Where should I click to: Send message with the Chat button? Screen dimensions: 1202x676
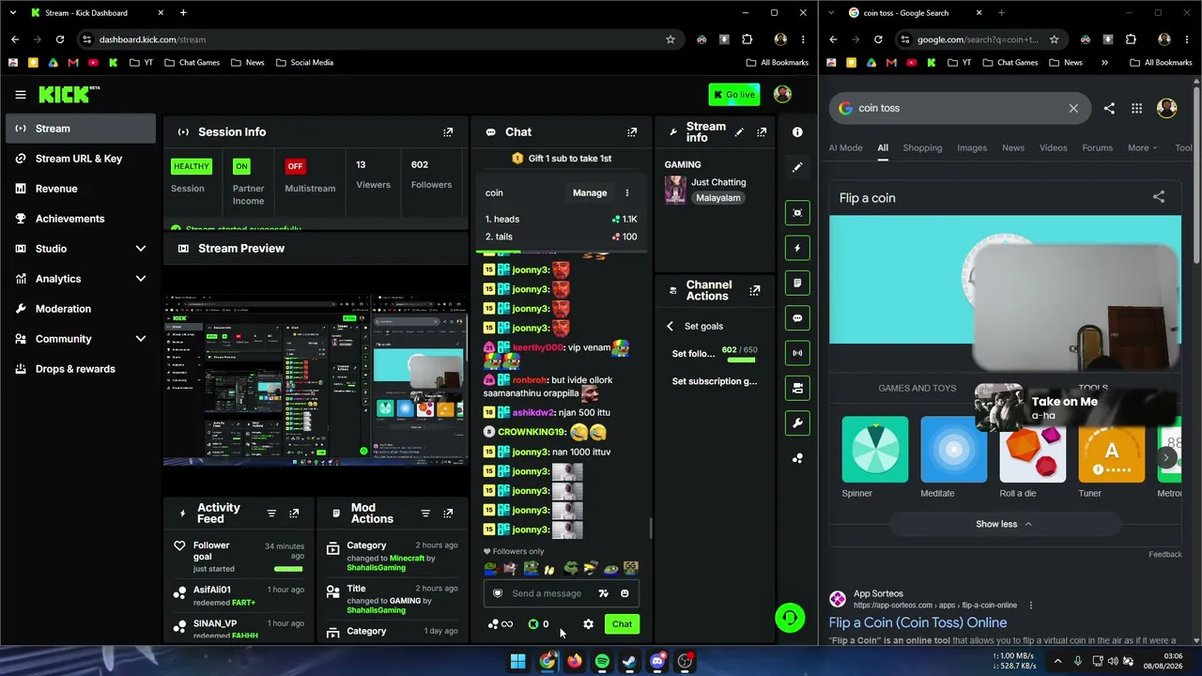point(622,624)
